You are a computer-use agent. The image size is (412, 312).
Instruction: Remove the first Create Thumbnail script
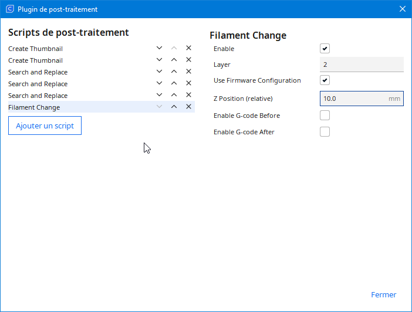pyautogui.click(x=188, y=48)
